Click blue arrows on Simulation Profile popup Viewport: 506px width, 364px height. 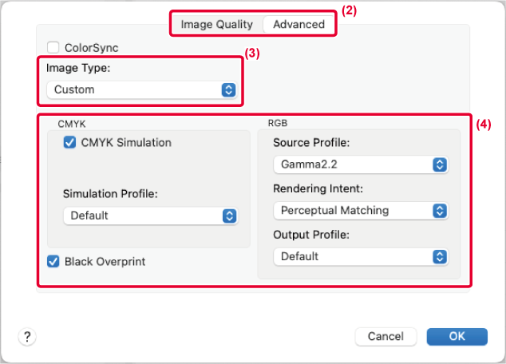(x=228, y=216)
